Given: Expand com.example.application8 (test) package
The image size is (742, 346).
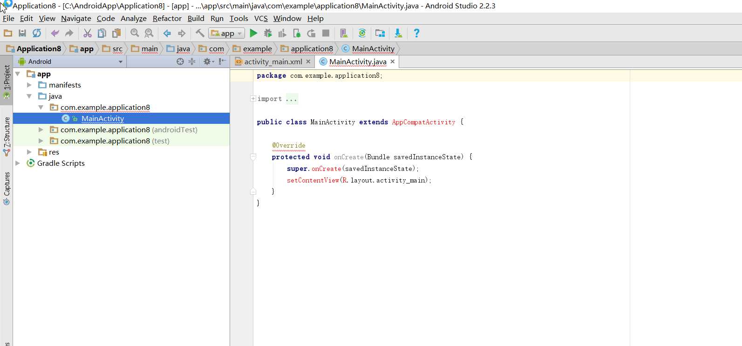Looking at the screenshot, I should [41, 141].
